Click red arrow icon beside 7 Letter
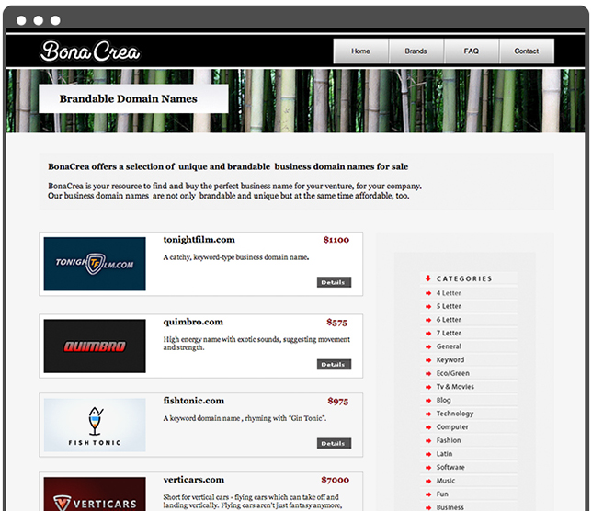The height and width of the screenshot is (511, 592). 428,334
